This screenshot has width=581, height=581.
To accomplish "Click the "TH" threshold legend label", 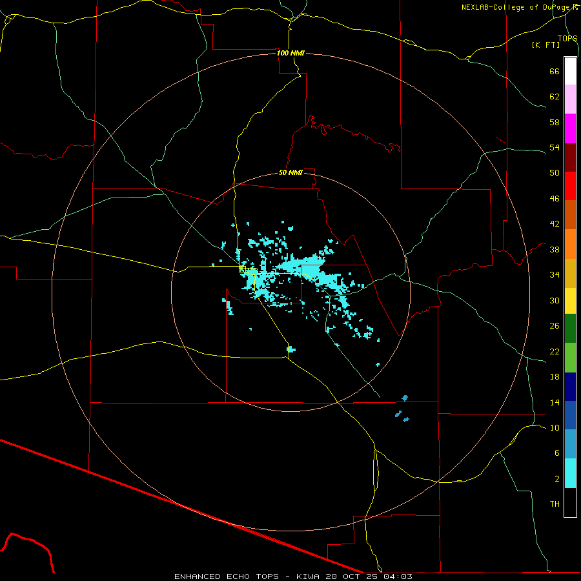I will 555,504.
